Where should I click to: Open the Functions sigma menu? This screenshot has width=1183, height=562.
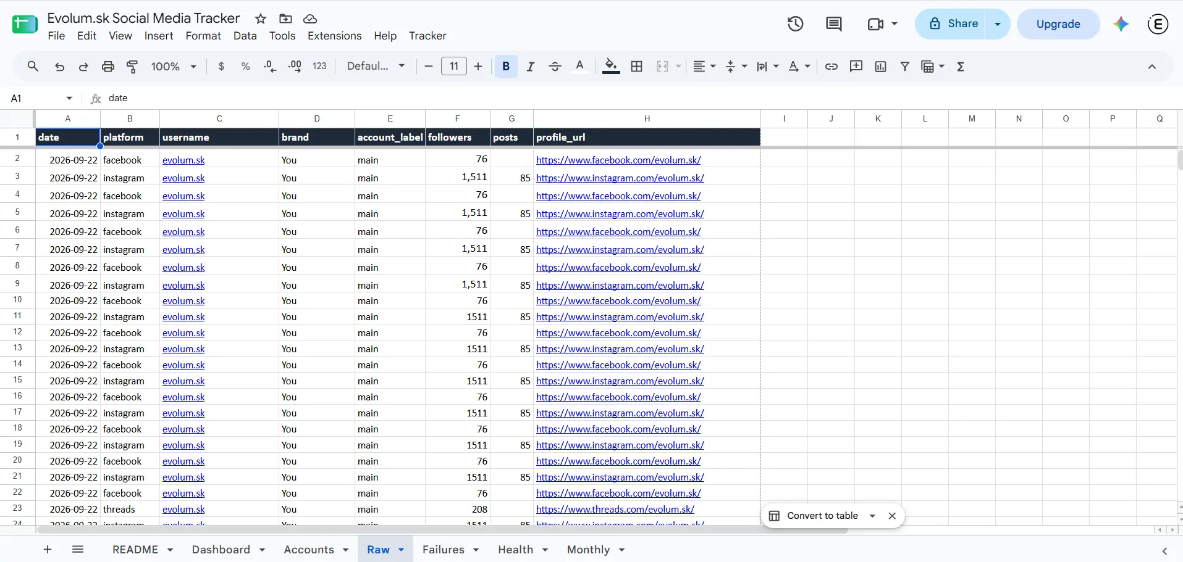tap(961, 67)
